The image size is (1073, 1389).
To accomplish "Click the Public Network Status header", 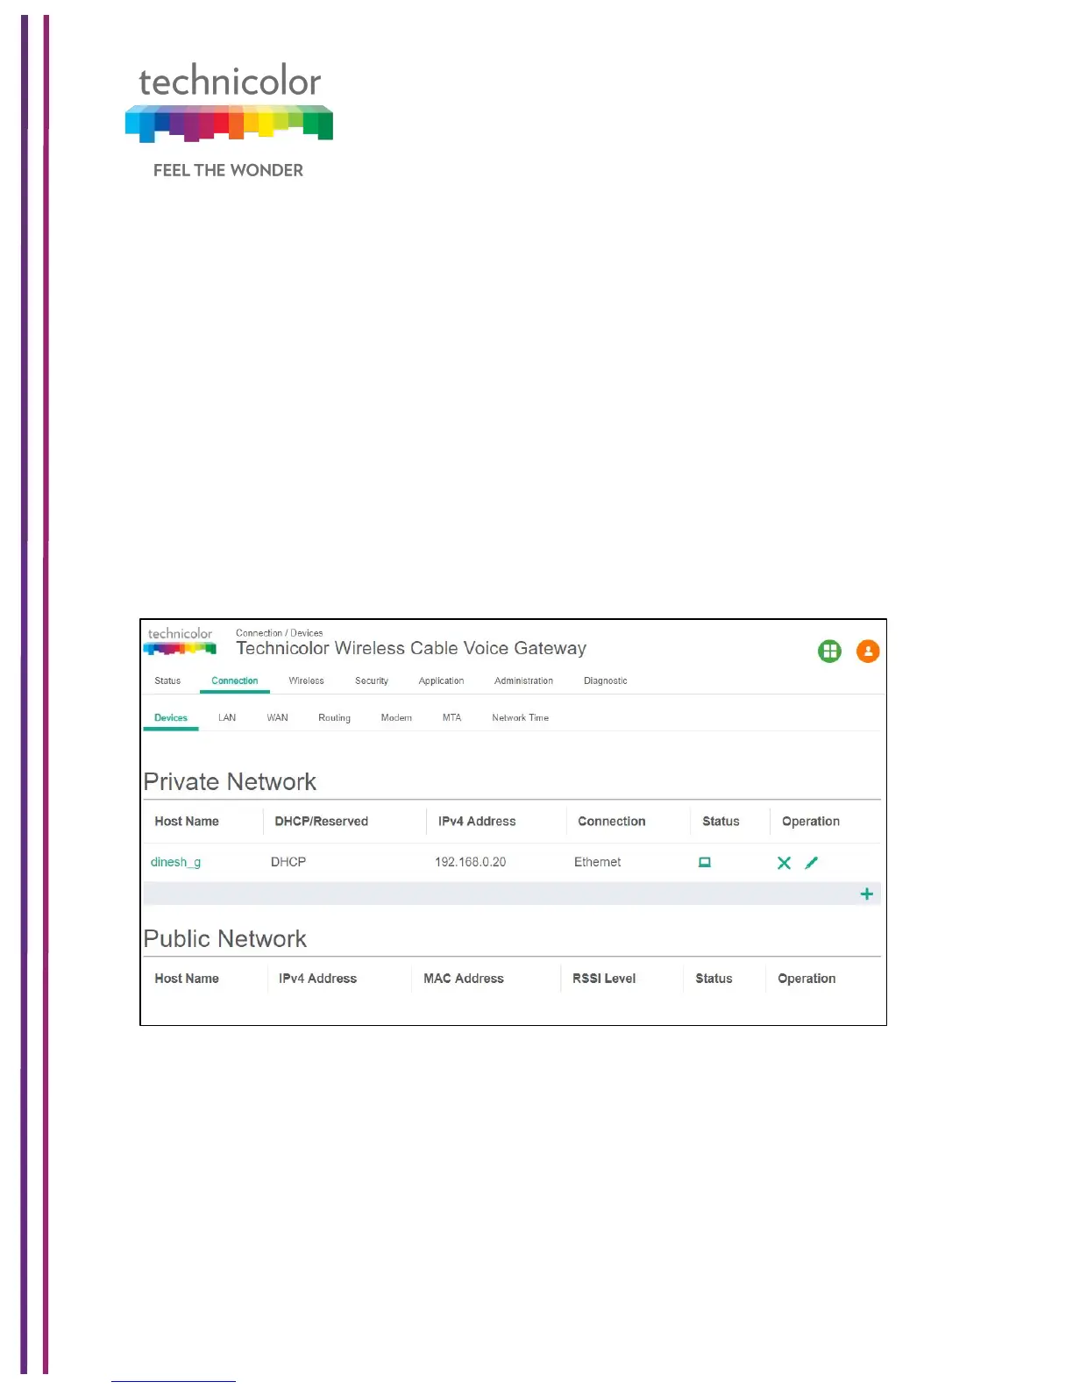I will (714, 979).
